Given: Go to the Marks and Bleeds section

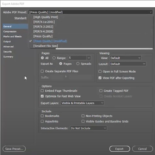Looking at the screenshot, I should (x=12, y=37).
